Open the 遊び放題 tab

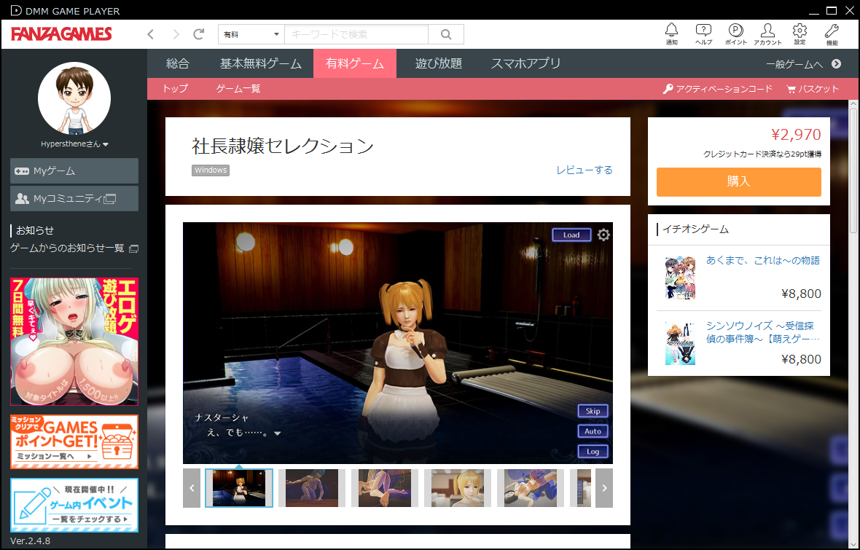(x=439, y=63)
